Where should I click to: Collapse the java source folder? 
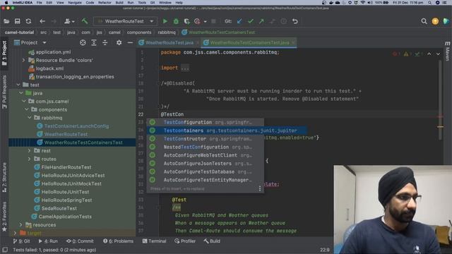[21, 93]
